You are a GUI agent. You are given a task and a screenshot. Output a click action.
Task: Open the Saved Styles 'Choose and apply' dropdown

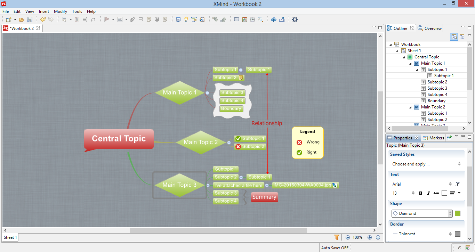427,164
